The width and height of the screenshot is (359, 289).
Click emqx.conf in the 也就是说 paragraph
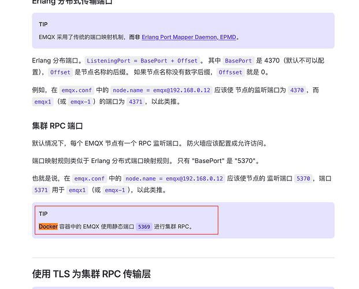click(90, 179)
